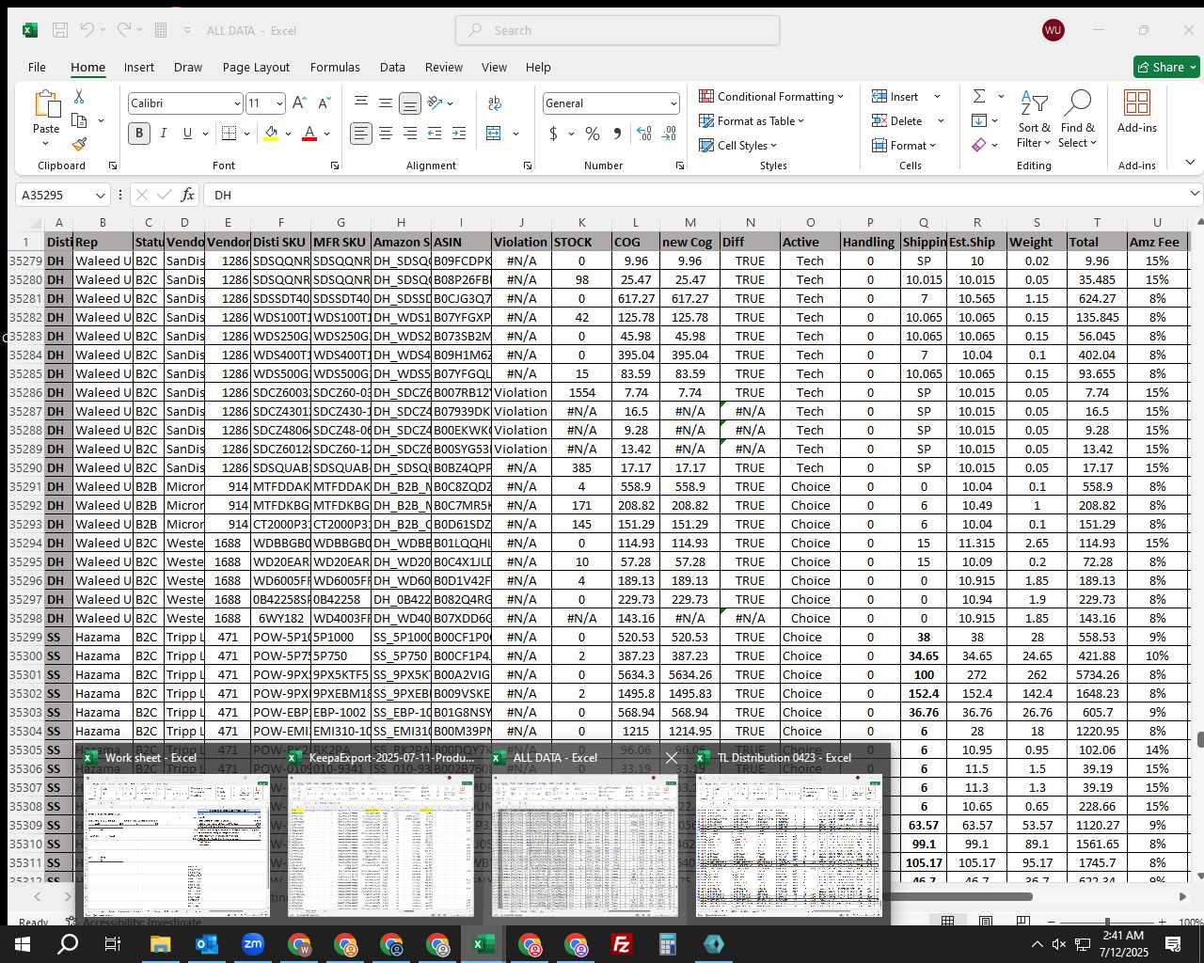This screenshot has width=1204, height=963.
Task: Expand Conditional Formatting menu
Action: pos(771,96)
